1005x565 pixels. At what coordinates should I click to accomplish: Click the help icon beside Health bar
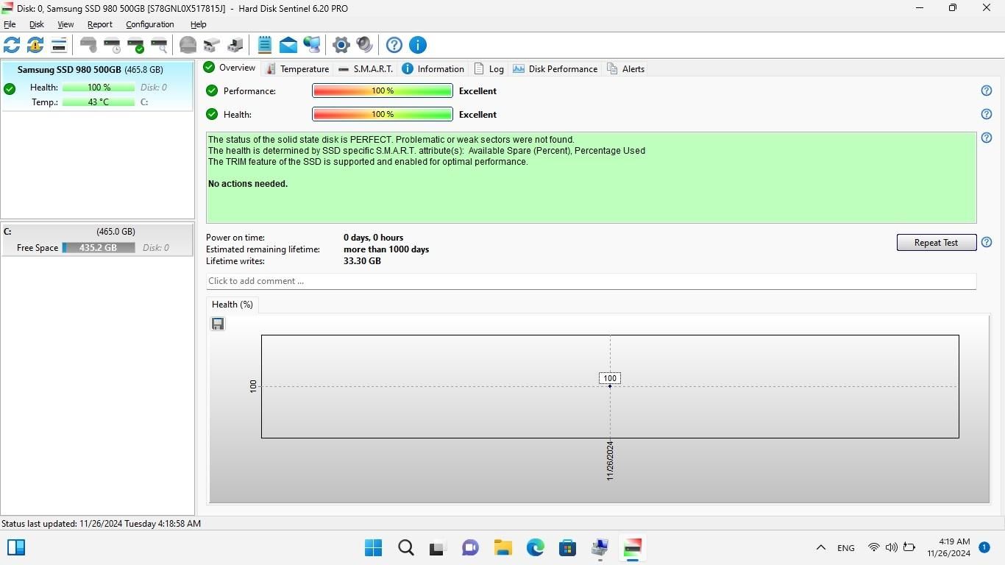click(x=987, y=114)
